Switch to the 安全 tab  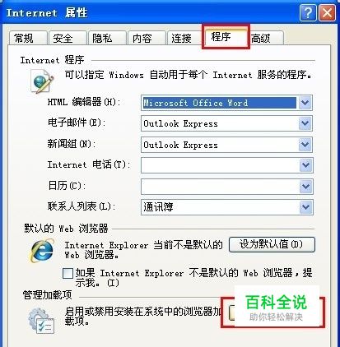pyautogui.click(x=68, y=38)
